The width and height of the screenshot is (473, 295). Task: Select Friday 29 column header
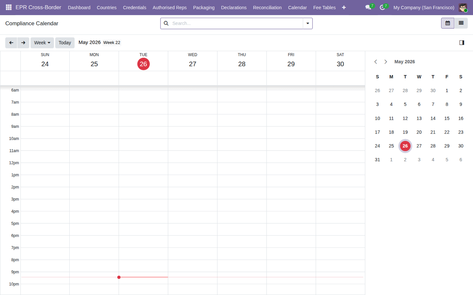click(291, 61)
